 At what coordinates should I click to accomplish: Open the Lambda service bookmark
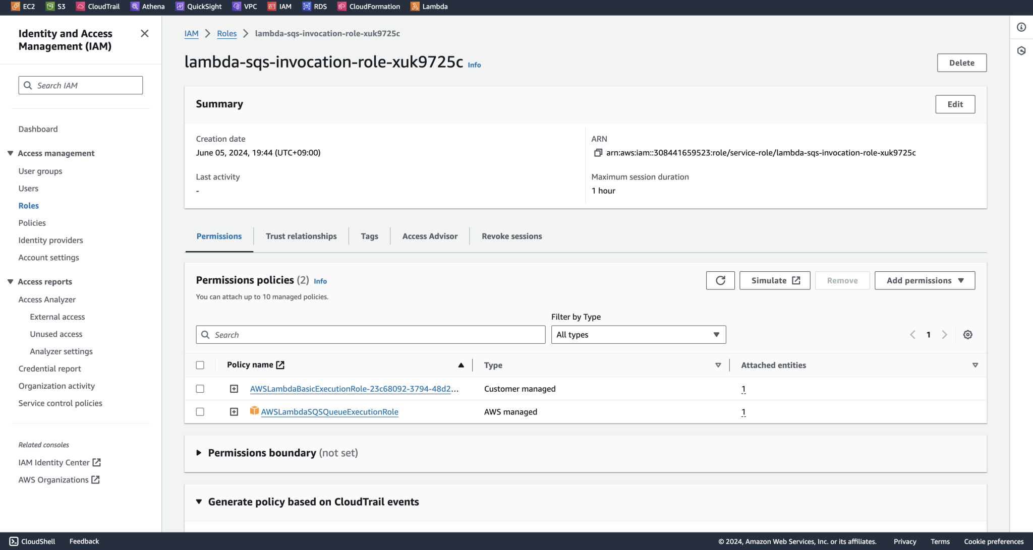click(429, 7)
